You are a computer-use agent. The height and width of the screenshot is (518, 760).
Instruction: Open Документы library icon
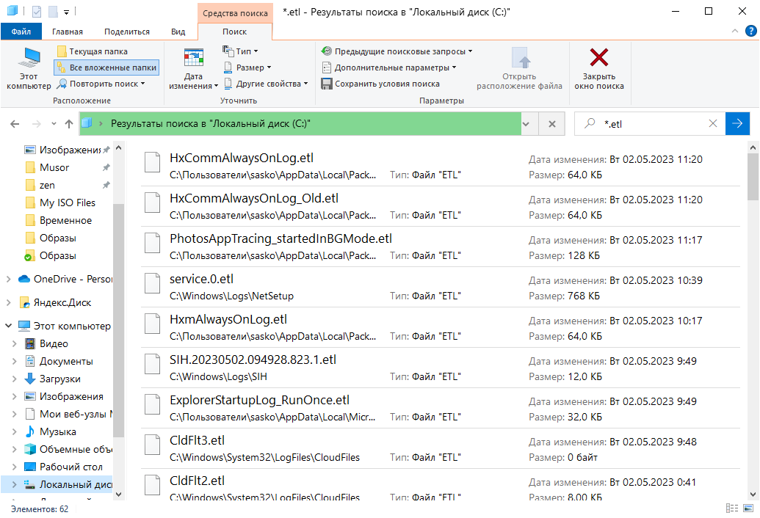point(30,361)
